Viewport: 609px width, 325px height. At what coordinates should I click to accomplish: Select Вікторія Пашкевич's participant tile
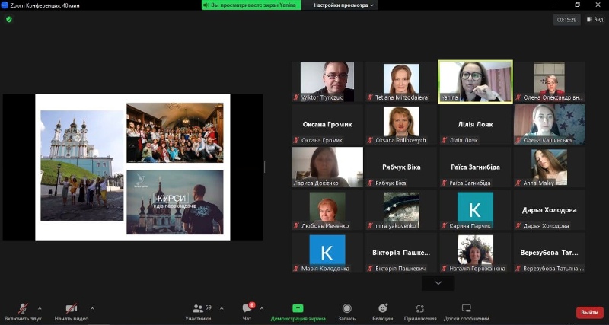tap(401, 253)
